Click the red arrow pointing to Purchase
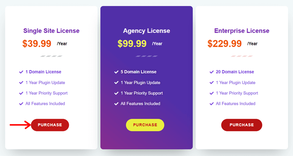The image size is (293, 156). [x=20, y=125]
